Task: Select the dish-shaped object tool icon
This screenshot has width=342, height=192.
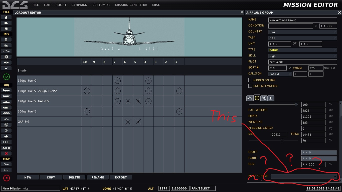Action: click(x=6, y=136)
